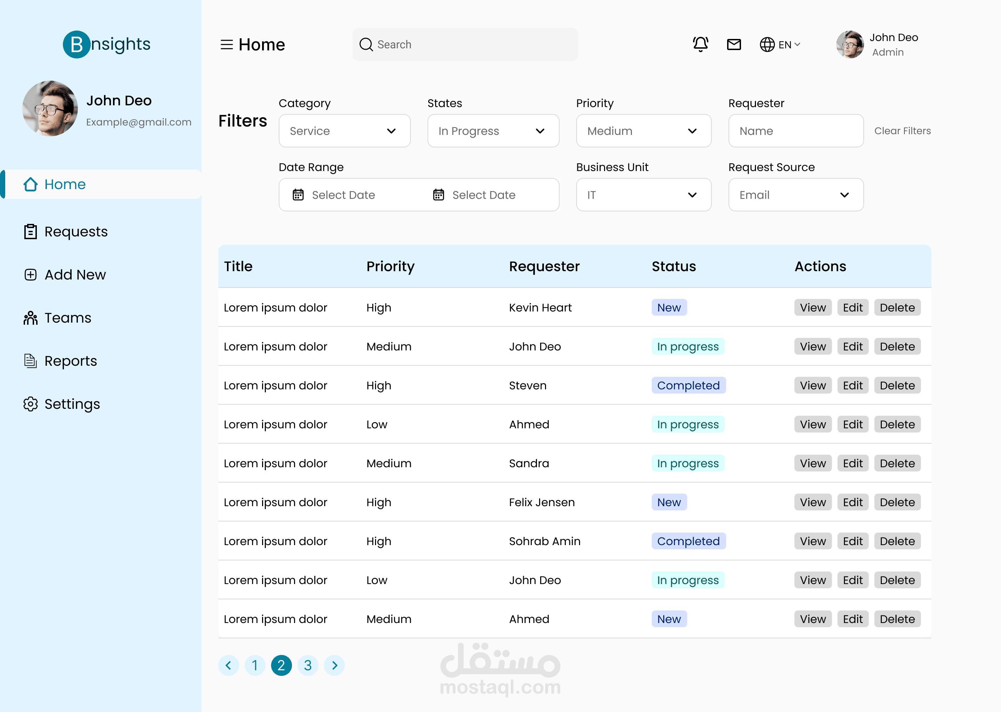The height and width of the screenshot is (712, 1001).
Task: Click the Add New plus icon
Action: point(30,274)
